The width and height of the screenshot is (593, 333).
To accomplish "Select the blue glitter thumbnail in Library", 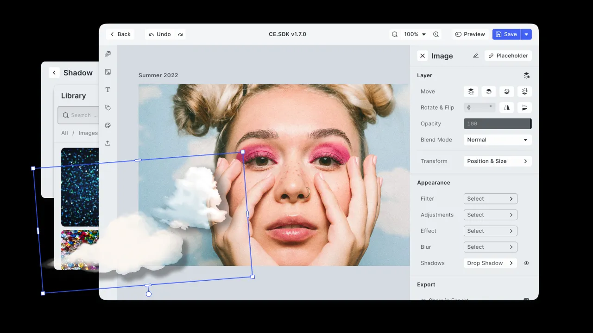I will click(x=80, y=187).
